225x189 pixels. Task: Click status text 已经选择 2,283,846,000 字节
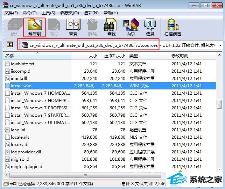pos(56,184)
